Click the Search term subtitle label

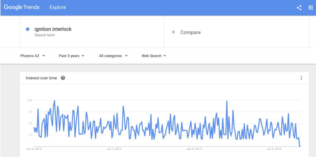tap(44, 35)
